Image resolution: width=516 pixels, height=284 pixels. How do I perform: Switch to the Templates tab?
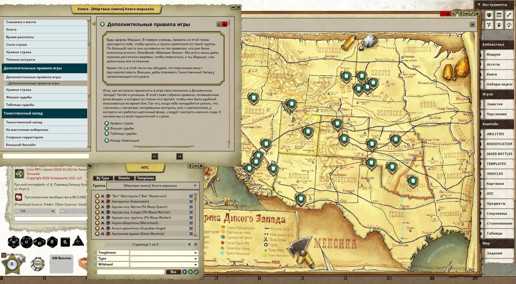click(145, 178)
